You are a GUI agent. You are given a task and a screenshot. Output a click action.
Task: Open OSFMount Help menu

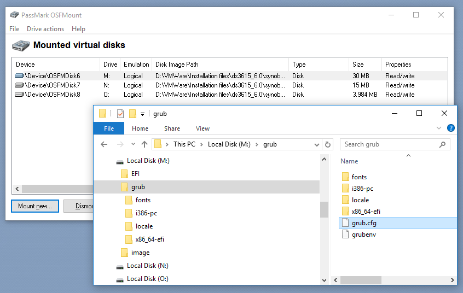click(78, 29)
